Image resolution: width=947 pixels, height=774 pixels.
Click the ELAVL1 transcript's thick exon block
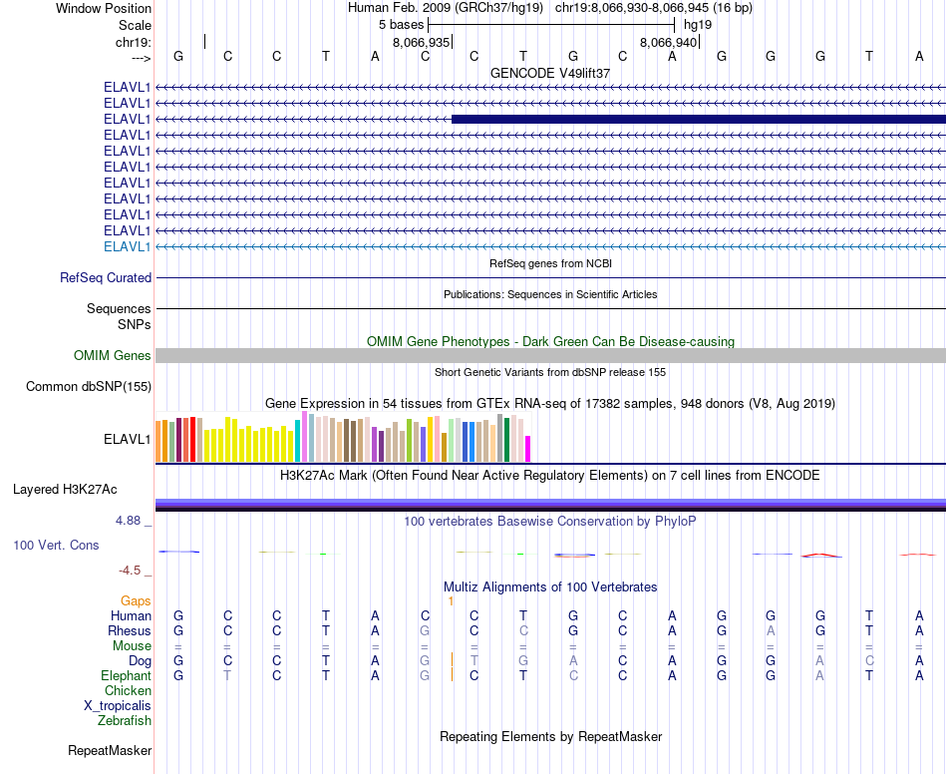pyautogui.click(x=699, y=119)
